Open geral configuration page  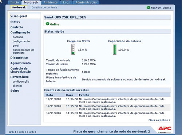point(16,46)
